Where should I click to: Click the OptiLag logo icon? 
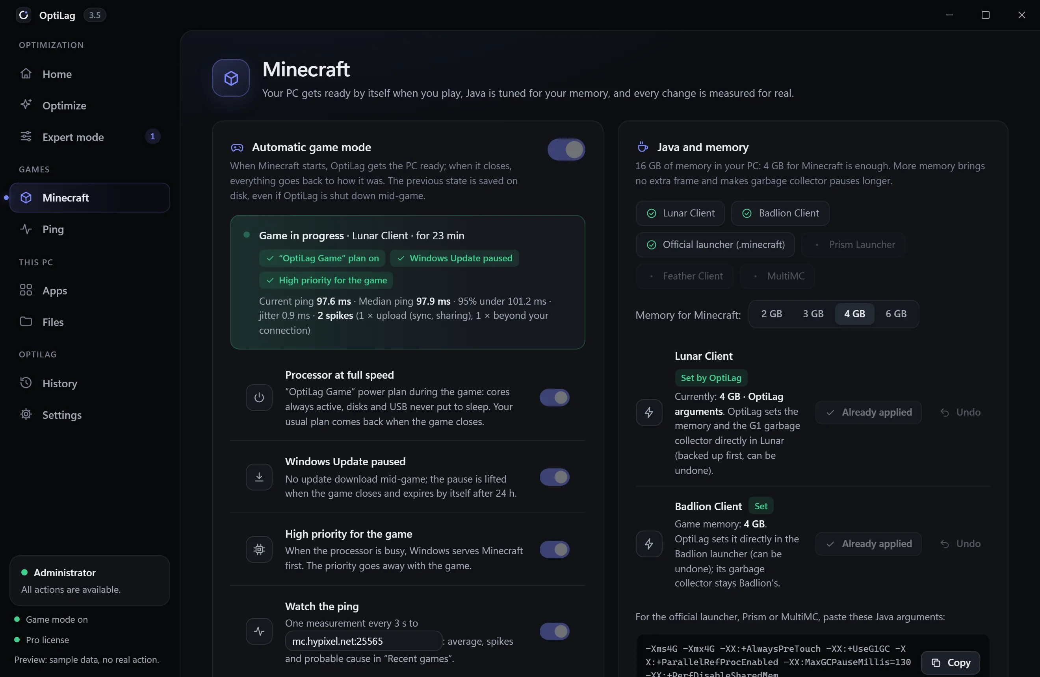24,15
